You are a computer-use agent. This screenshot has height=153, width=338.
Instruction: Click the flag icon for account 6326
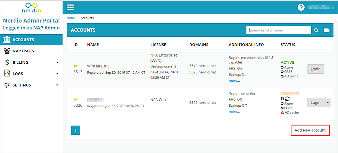tap(75, 99)
